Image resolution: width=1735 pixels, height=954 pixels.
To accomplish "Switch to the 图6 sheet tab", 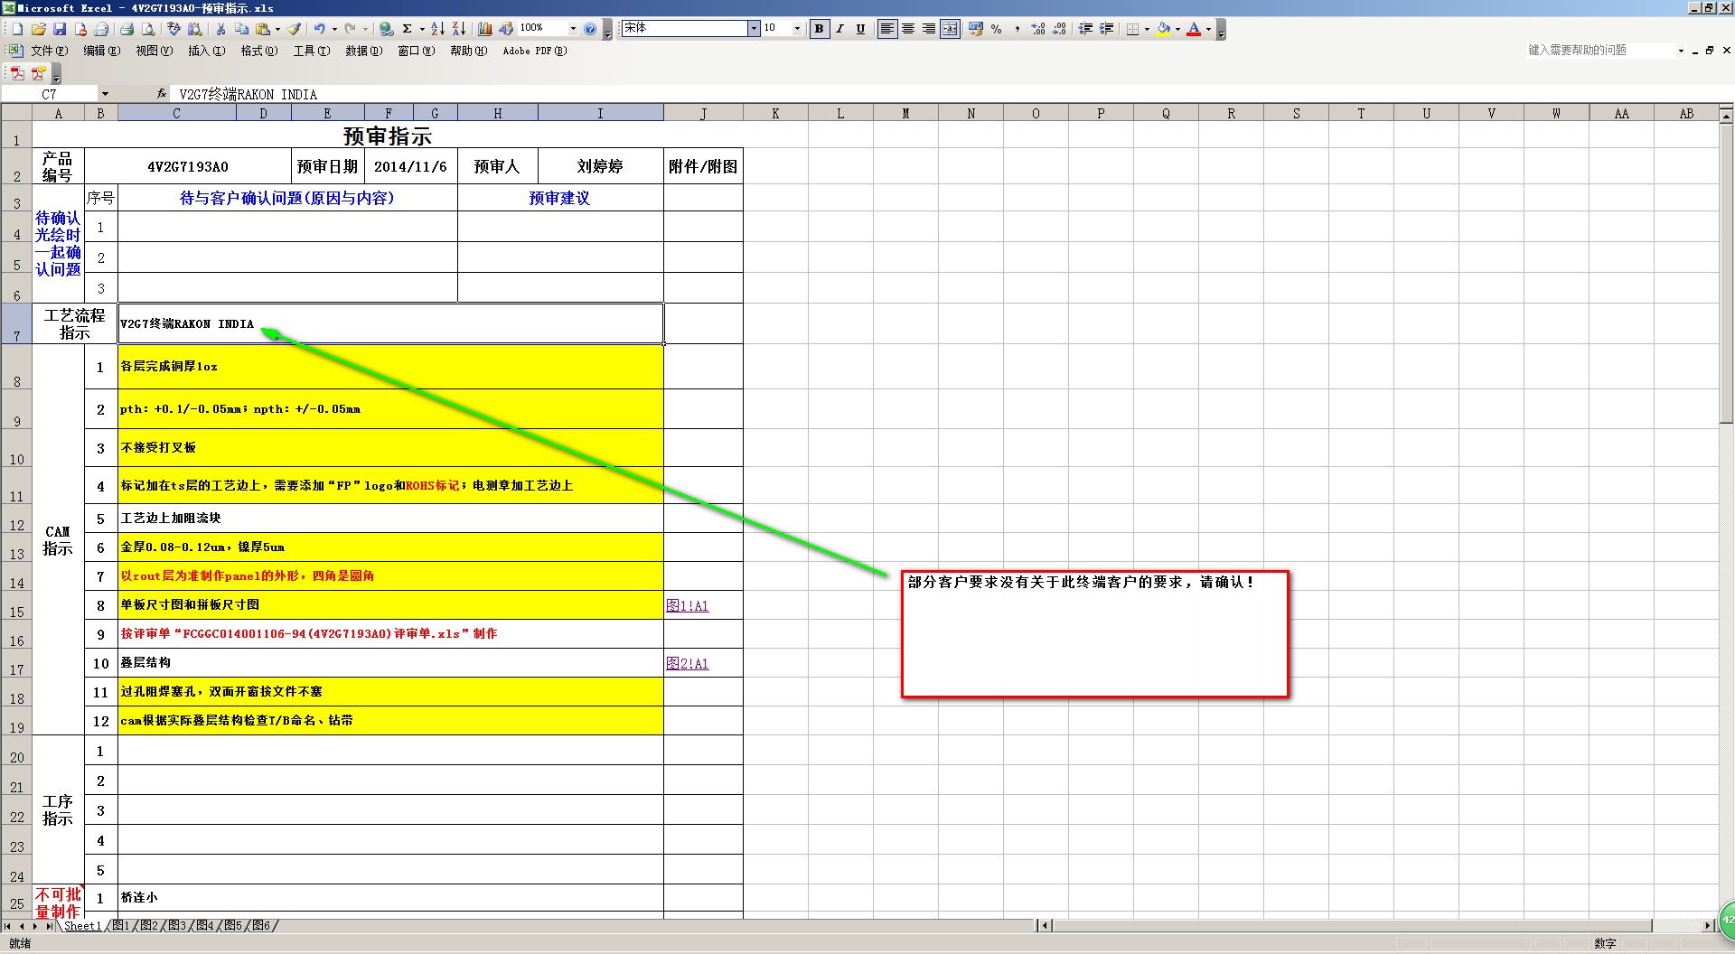I will point(261,925).
